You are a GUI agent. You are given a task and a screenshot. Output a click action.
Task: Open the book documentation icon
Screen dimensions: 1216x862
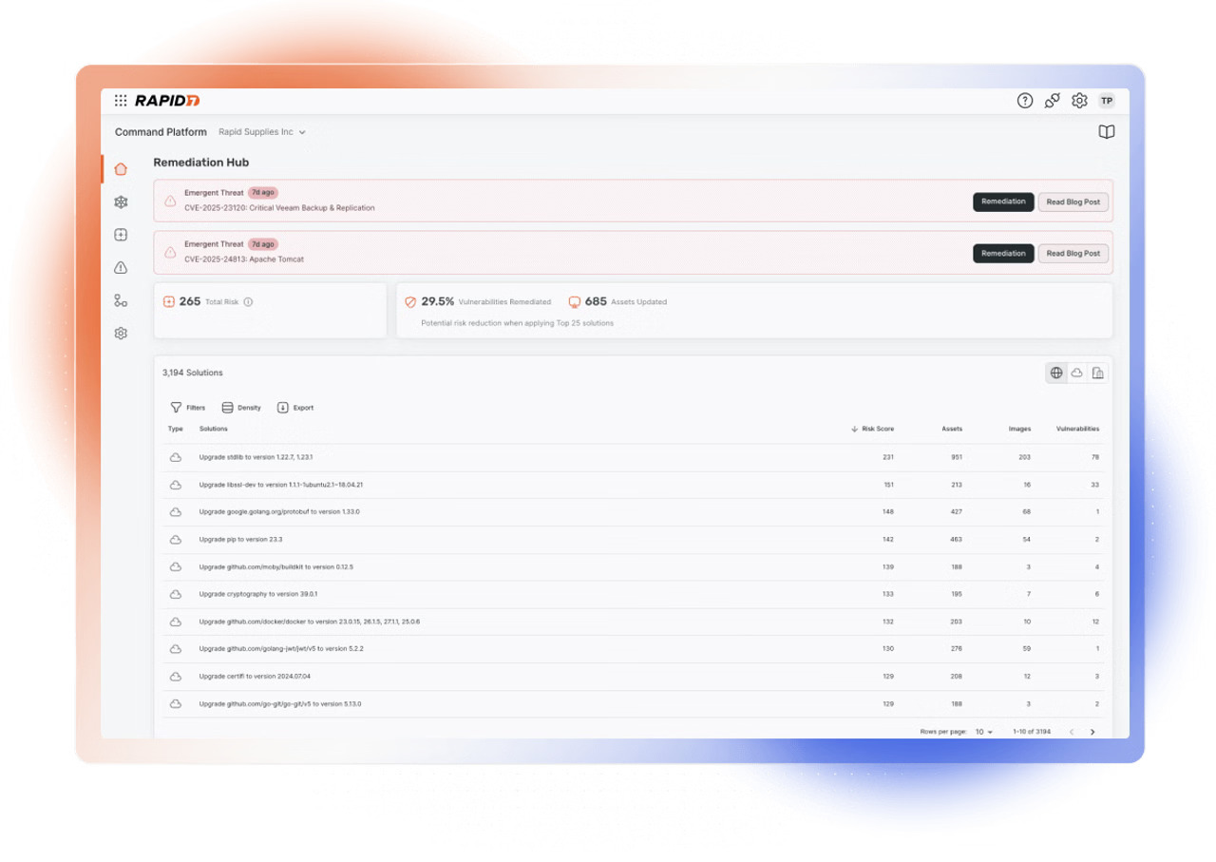1106,132
